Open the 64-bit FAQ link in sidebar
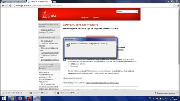180x101 pixels. [x=49, y=86]
